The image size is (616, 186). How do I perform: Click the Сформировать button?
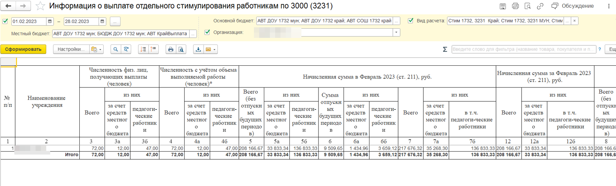[x=23, y=49]
